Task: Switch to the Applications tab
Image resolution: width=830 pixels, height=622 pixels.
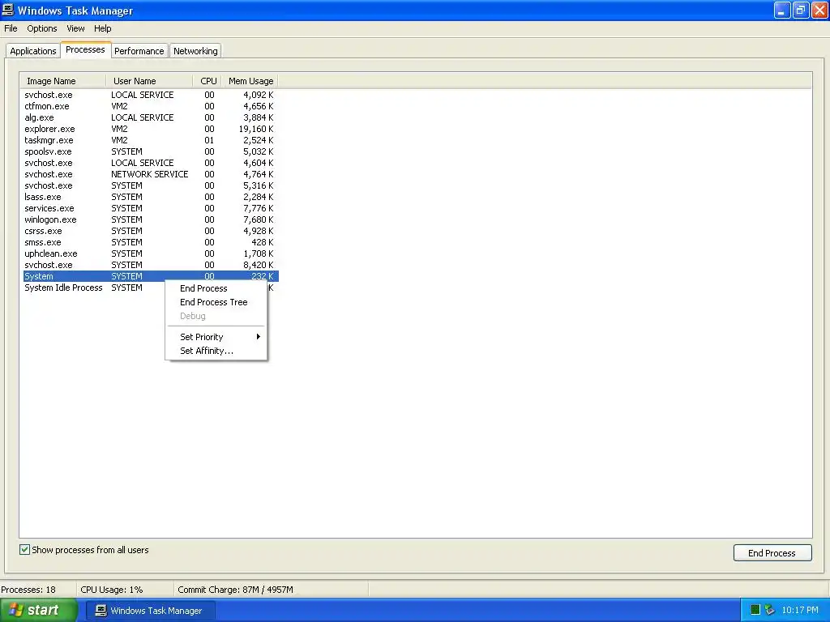Action: [32, 51]
